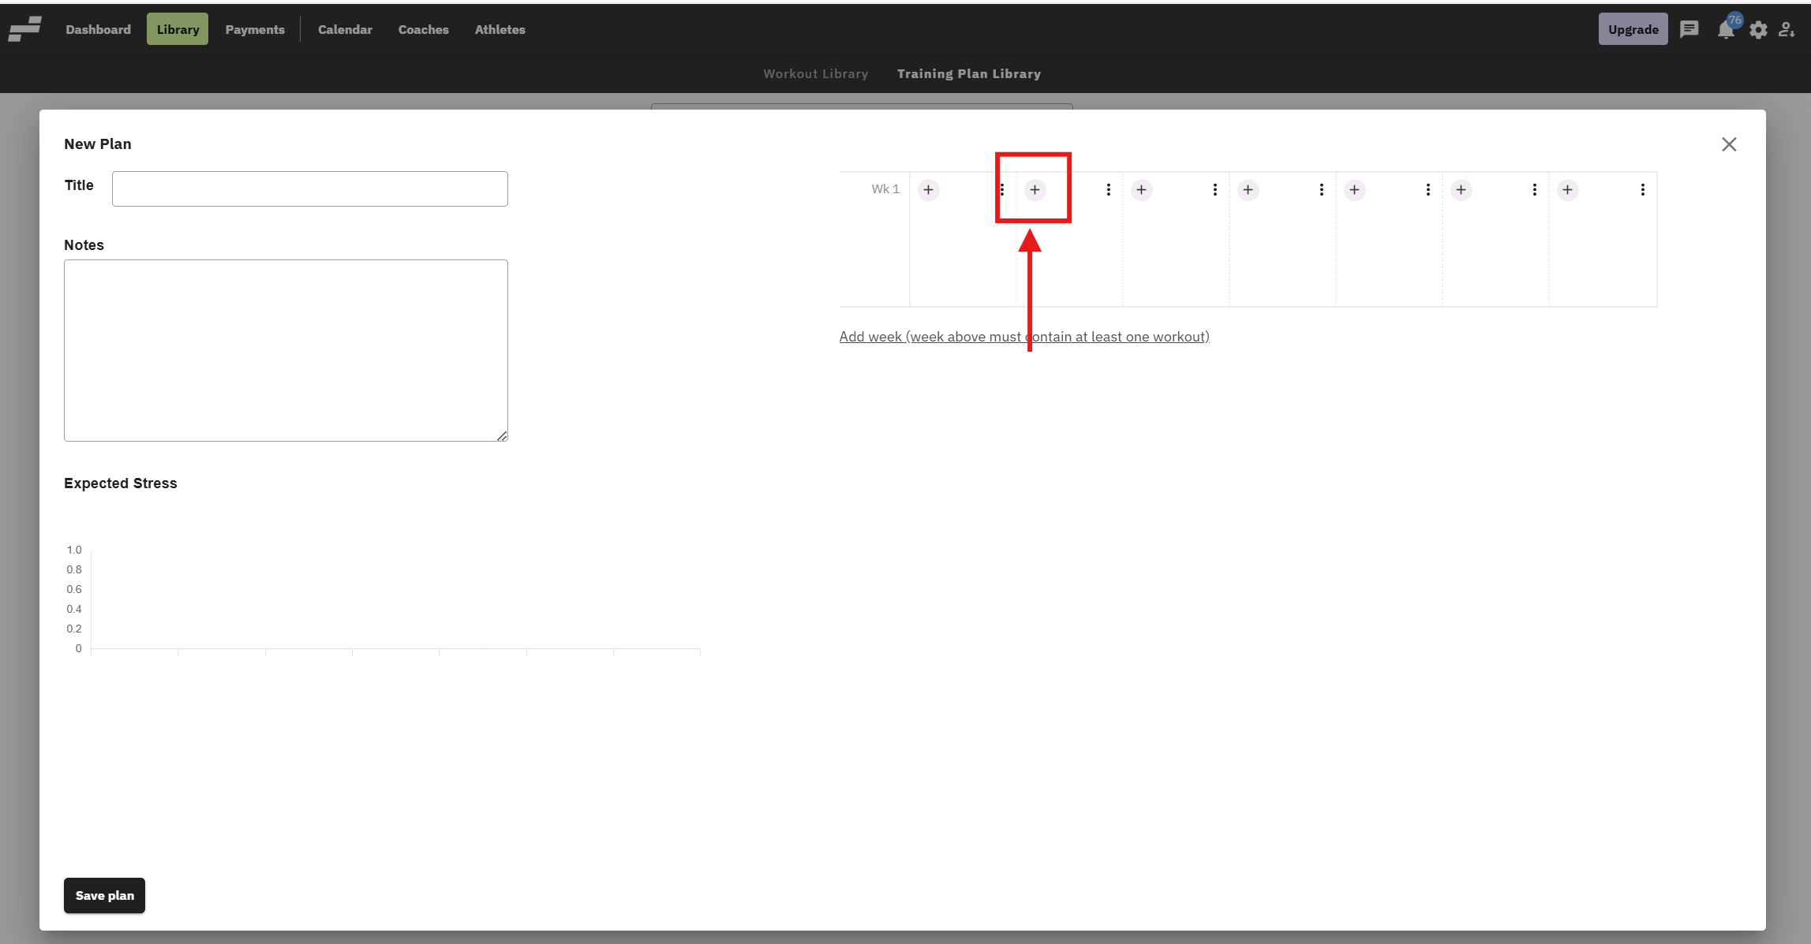This screenshot has height=944, width=1811.
Task: Open the Calendar menu item
Action: [x=345, y=29]
